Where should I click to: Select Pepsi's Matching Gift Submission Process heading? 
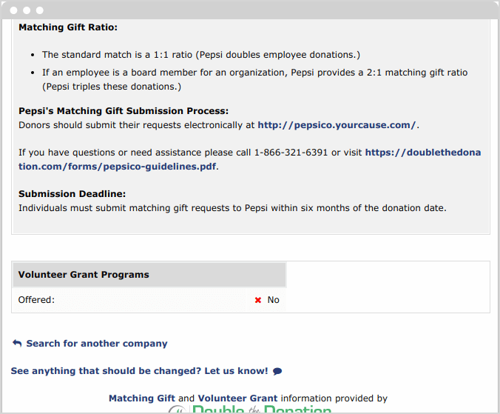[x=124, y=111]
